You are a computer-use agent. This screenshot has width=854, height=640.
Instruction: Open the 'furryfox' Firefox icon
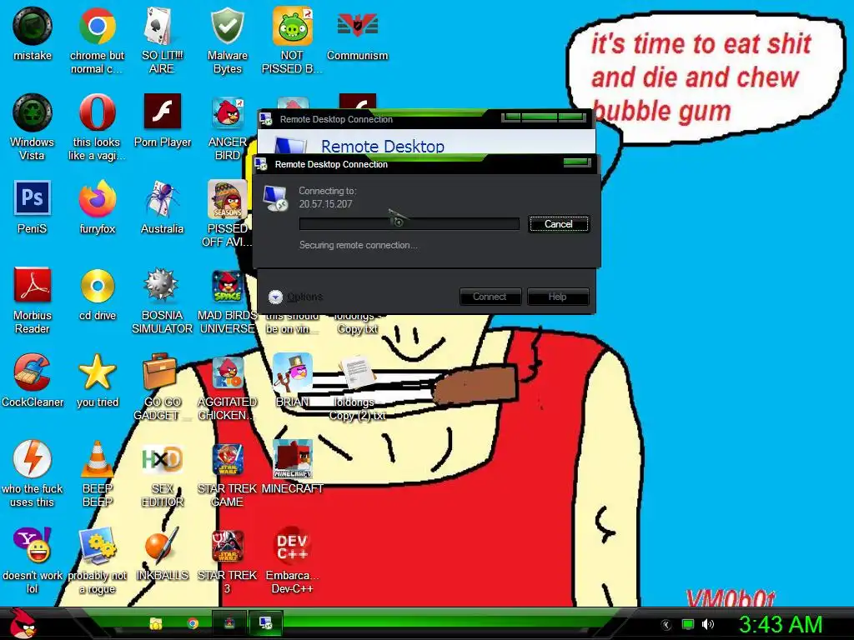pos(97,207)
